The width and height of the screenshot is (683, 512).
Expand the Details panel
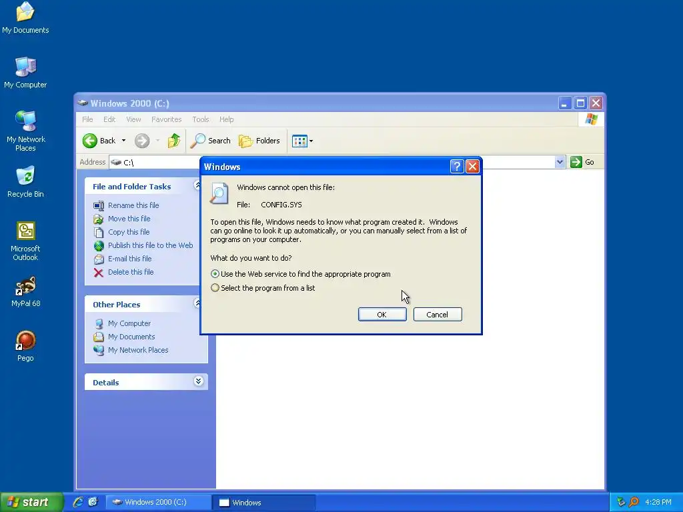click(x=198, y=381)
